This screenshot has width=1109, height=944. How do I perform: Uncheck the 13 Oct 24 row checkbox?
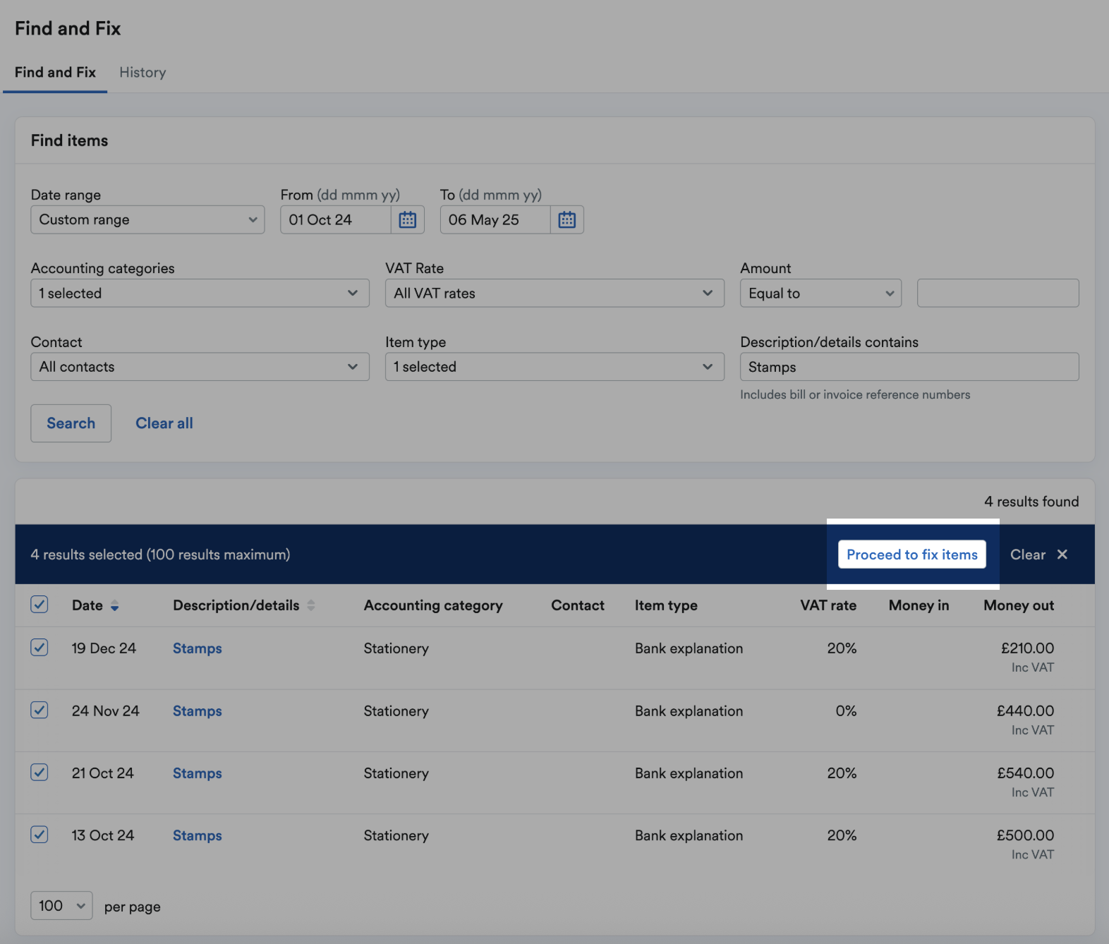pyautogui.click(x=40, y=834)
